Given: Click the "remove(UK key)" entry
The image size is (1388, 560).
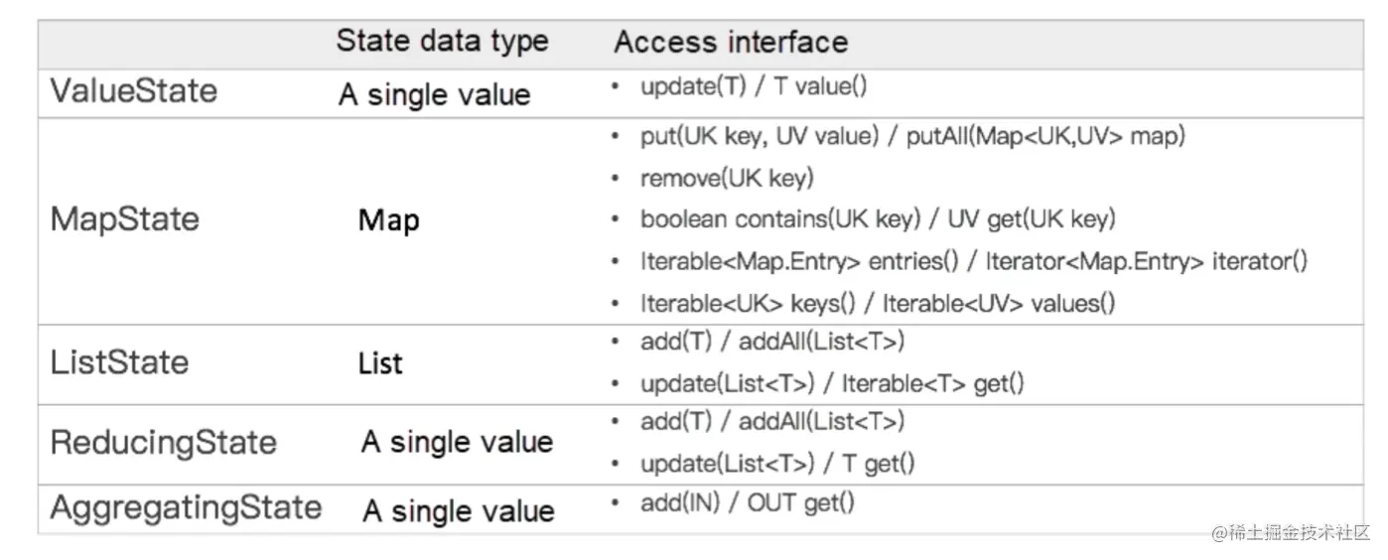Looking at the screenshot, I should point(727,178).
